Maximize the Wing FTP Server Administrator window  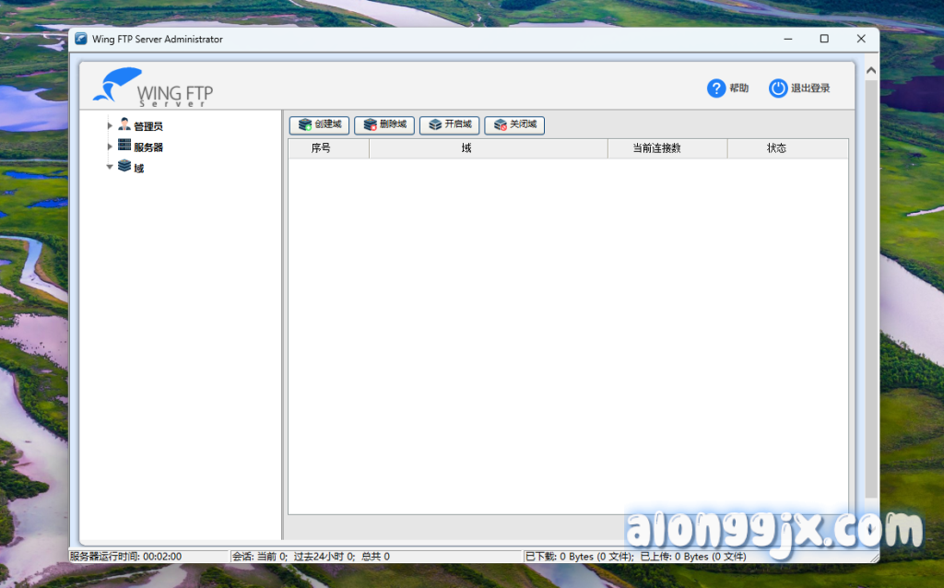(x=824, y=39)
